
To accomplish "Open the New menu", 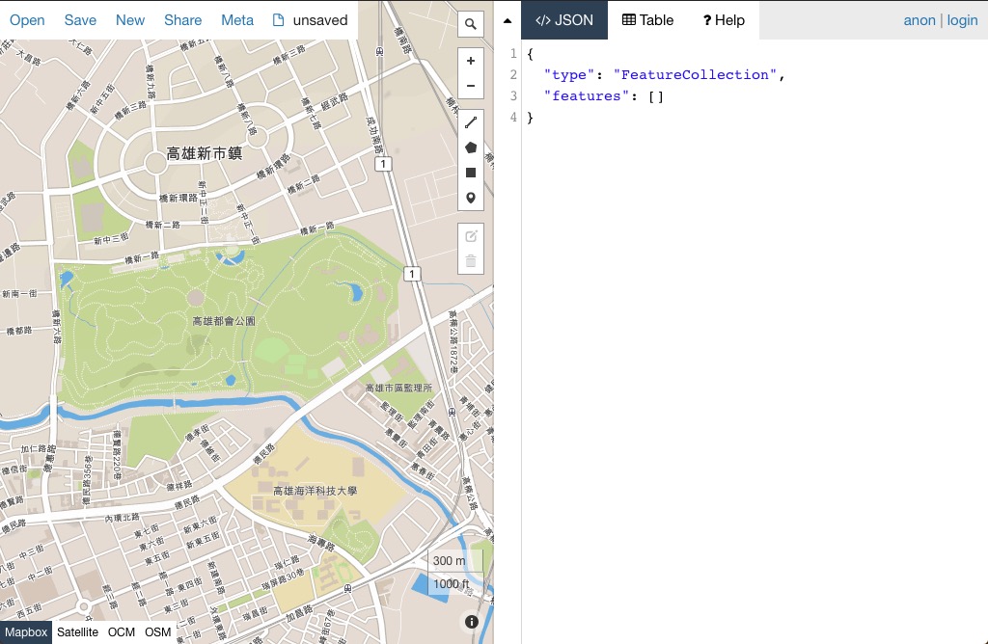I will pyautogui.click(x=130, y=20).
